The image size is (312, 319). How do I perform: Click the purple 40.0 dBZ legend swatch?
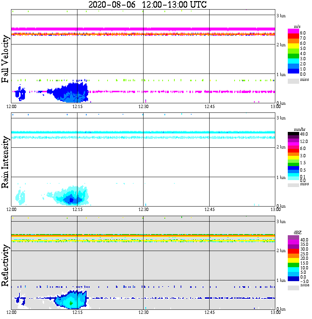tap(293, 237)
